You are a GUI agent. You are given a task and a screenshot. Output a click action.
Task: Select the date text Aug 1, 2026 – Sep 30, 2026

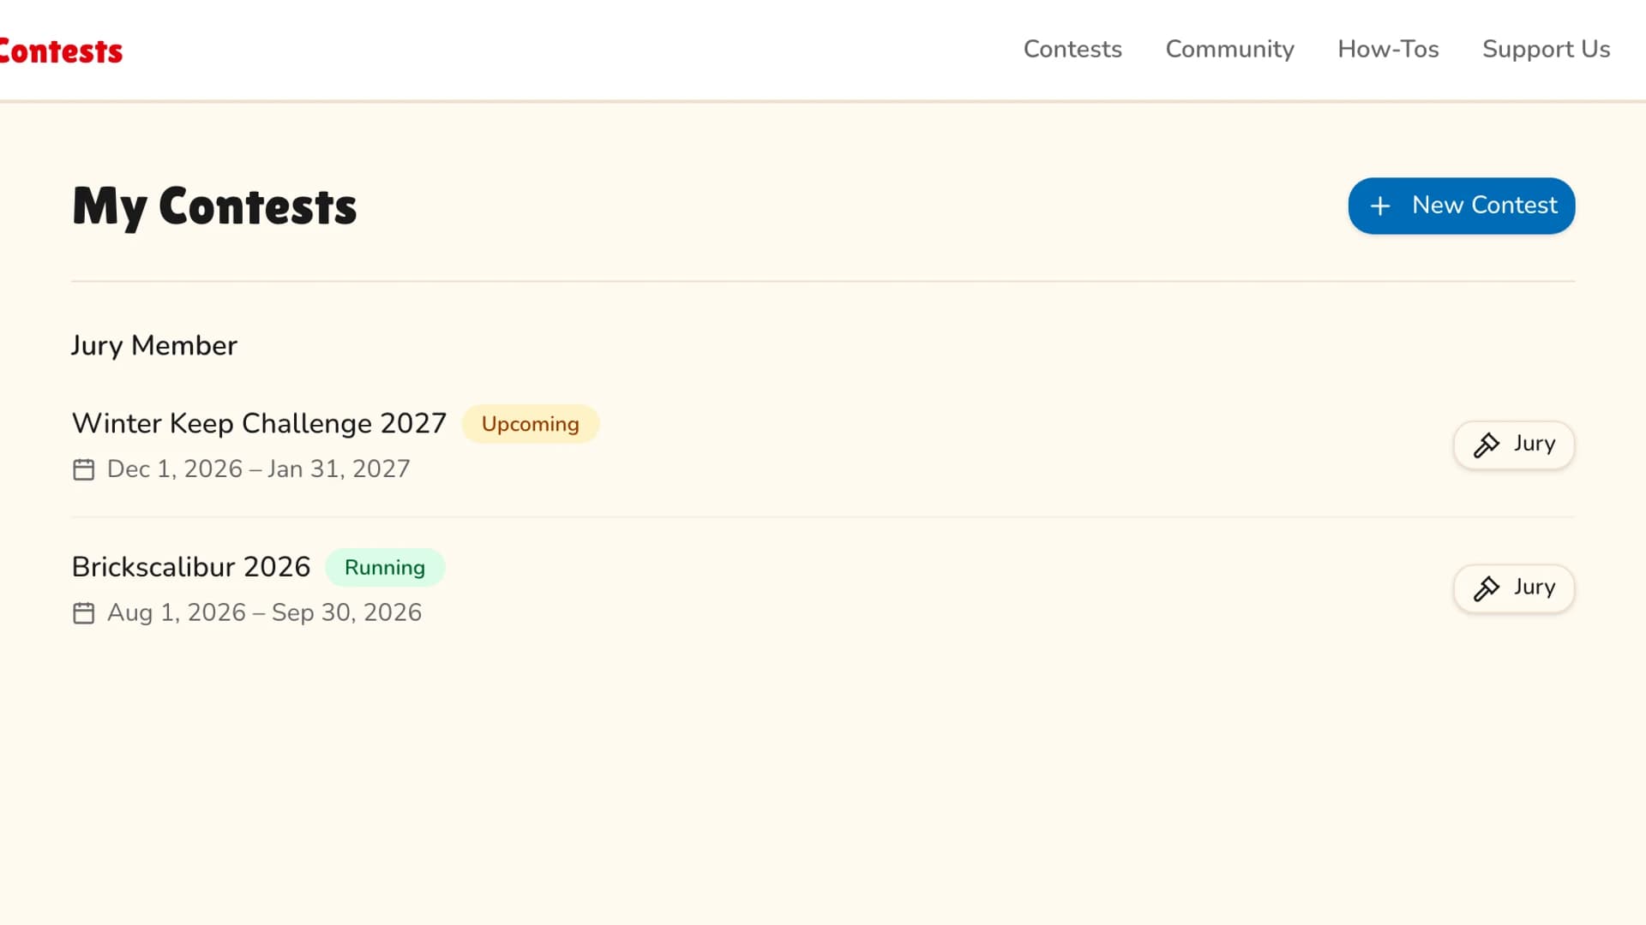point(264,613)
